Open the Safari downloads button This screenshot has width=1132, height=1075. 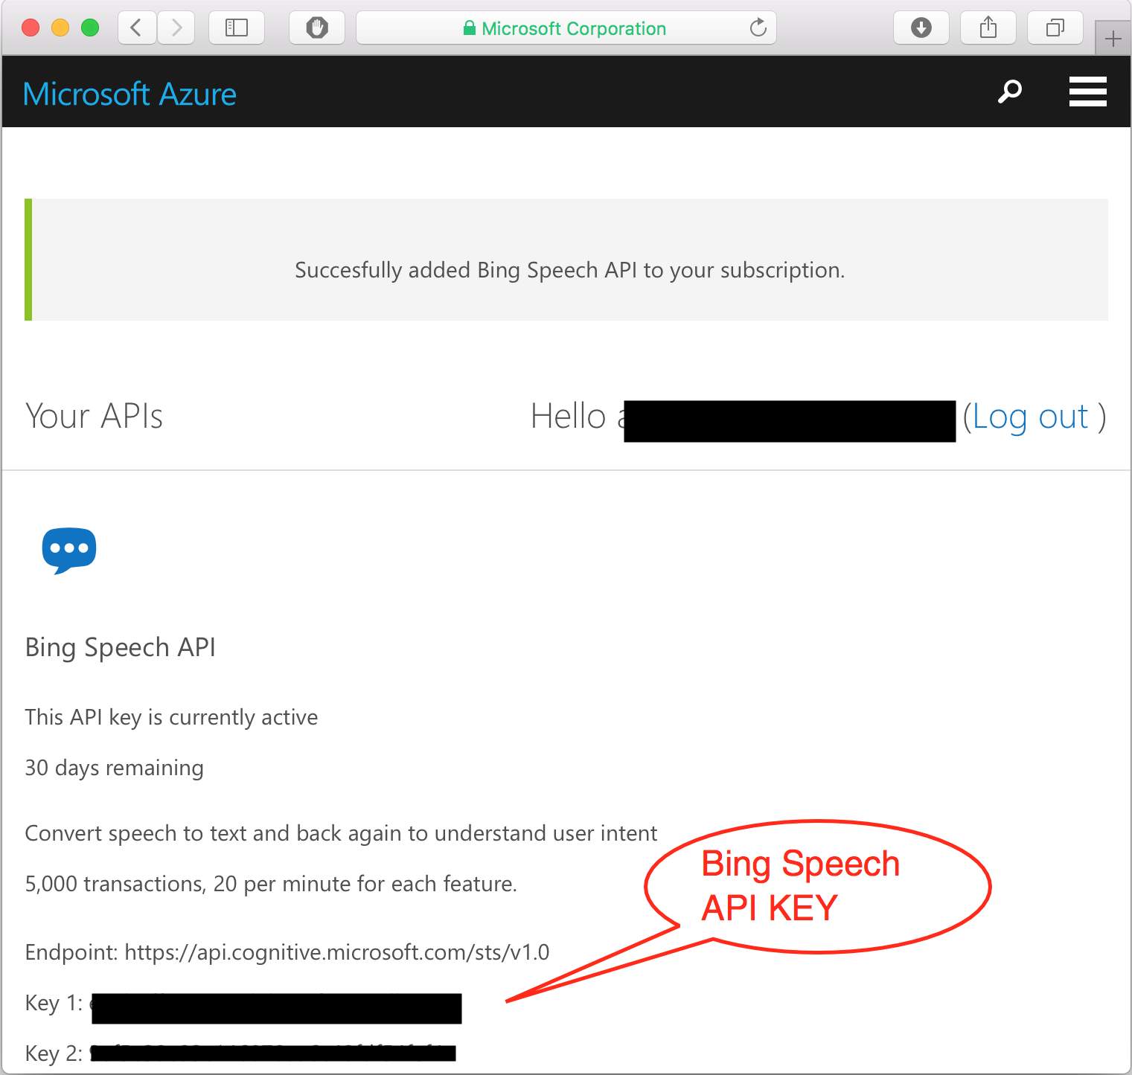tap(921, 28)
